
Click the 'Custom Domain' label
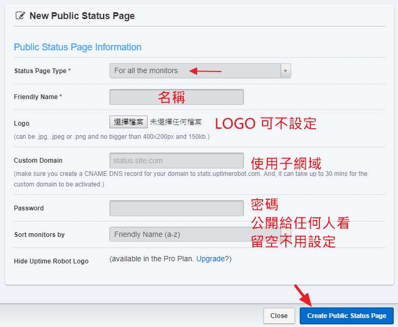[x=38, y=161]
